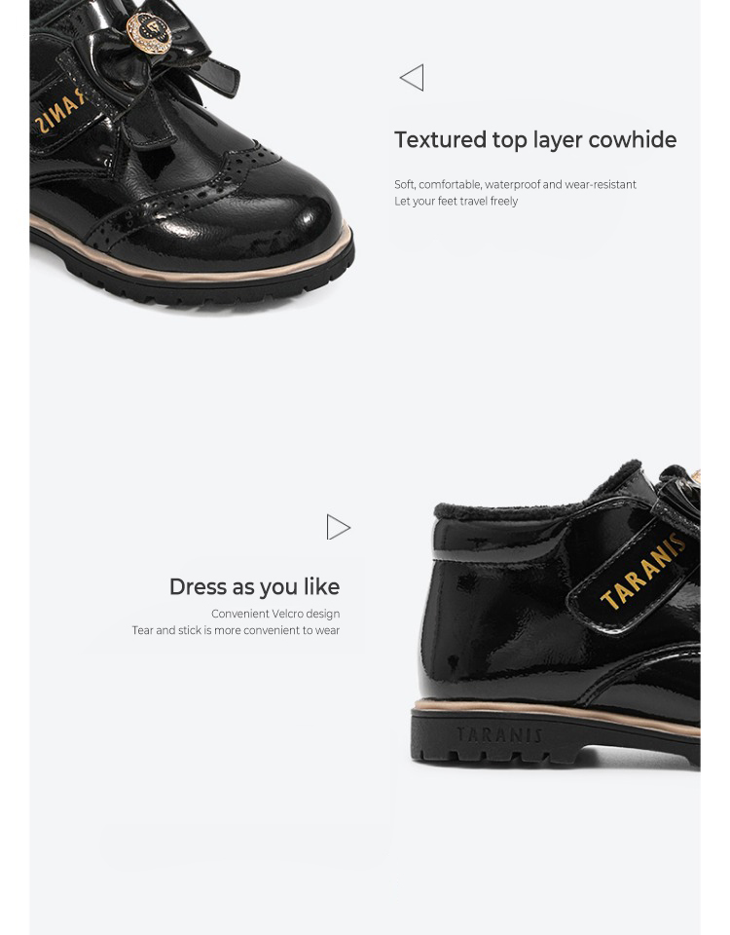Click the left-pointing triangle arrow
Viewport: 730px width, 935px height.
point(412,78)
